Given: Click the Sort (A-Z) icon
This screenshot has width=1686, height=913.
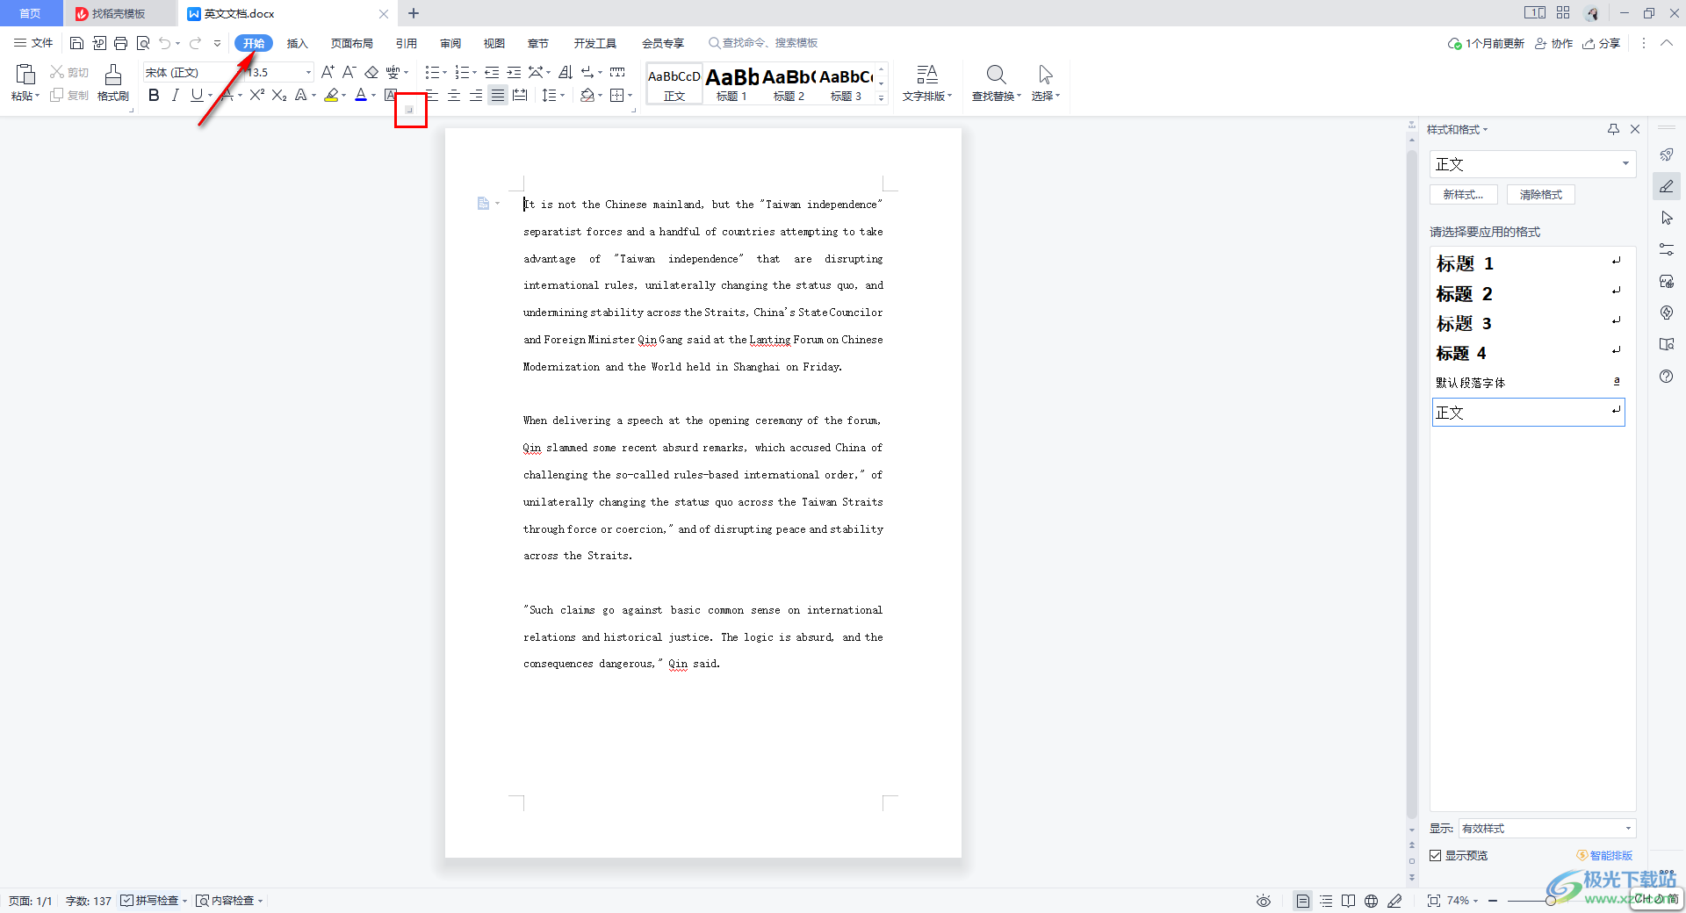Looking at the screenshot, I should (566, 72).
